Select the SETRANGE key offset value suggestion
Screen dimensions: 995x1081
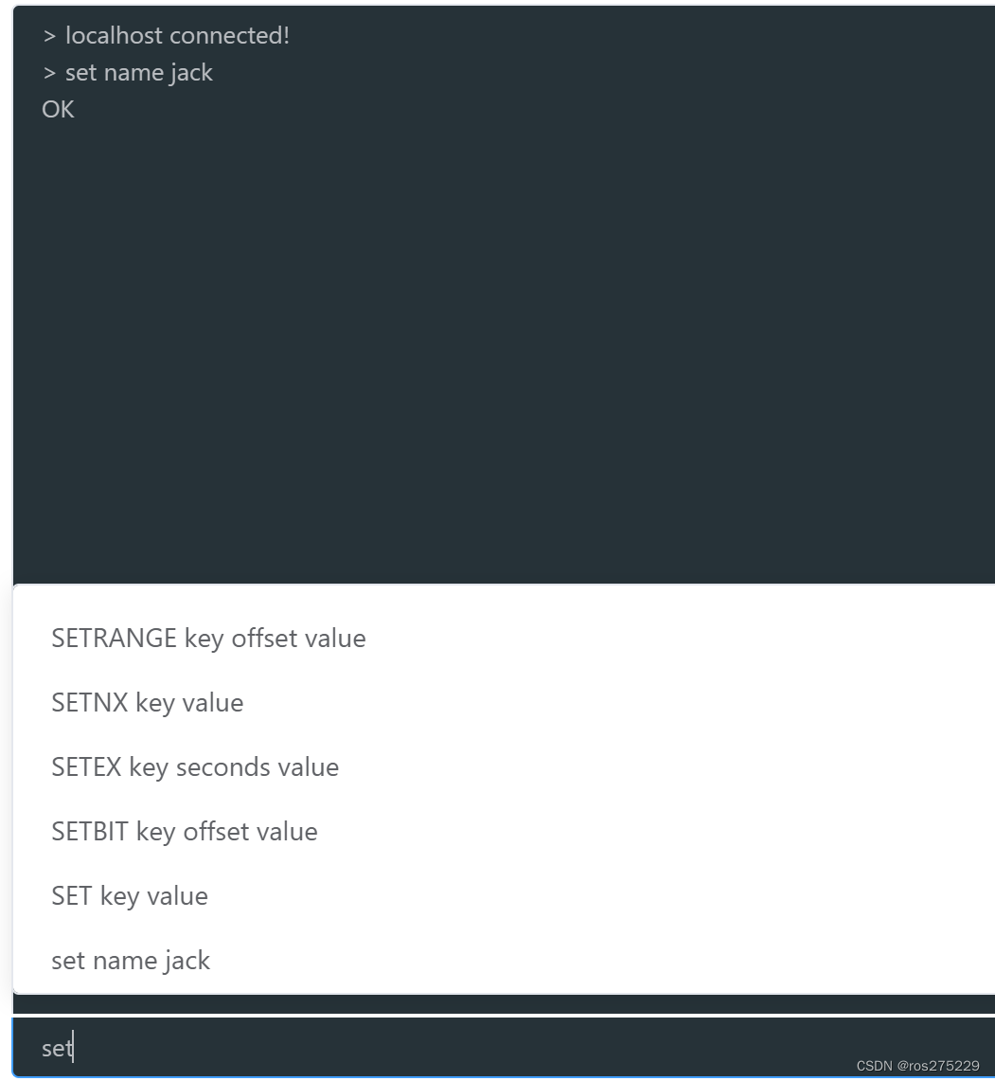(x=208, y=639)
